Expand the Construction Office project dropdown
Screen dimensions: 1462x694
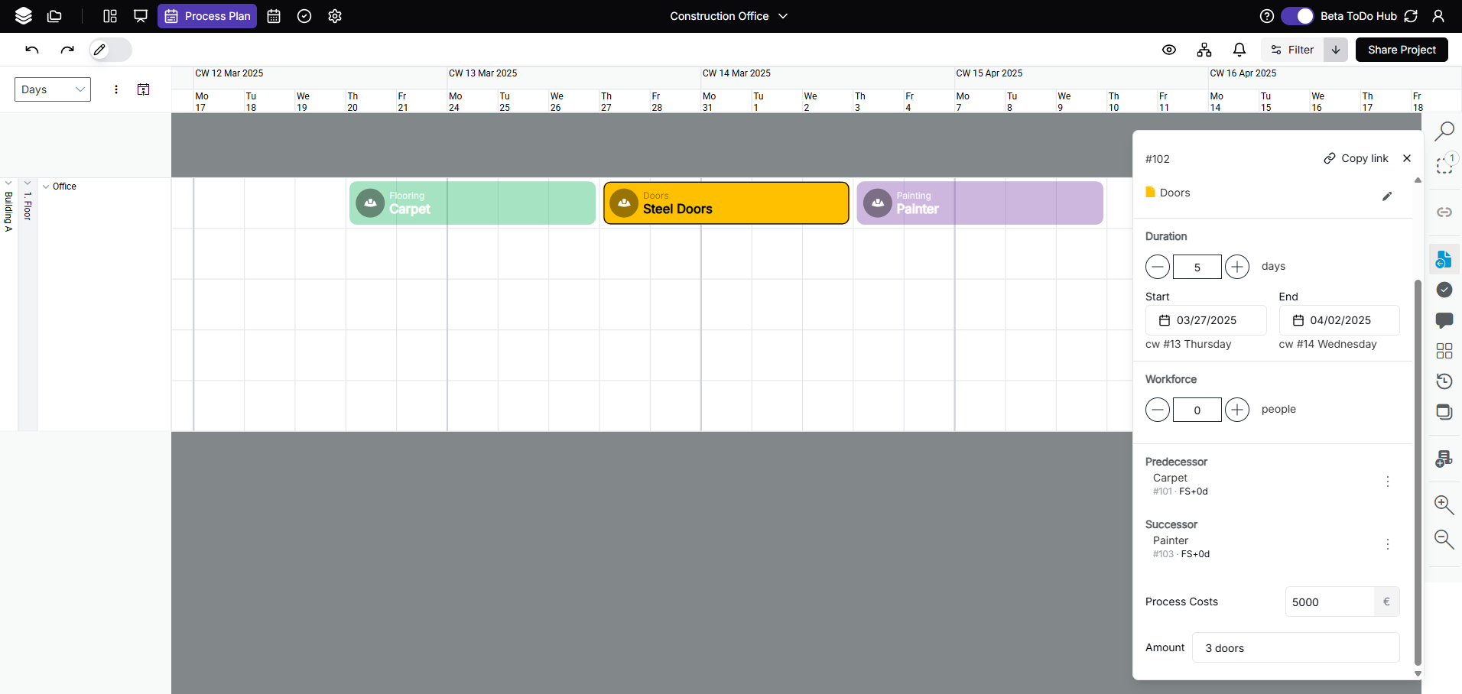[728, 16]
